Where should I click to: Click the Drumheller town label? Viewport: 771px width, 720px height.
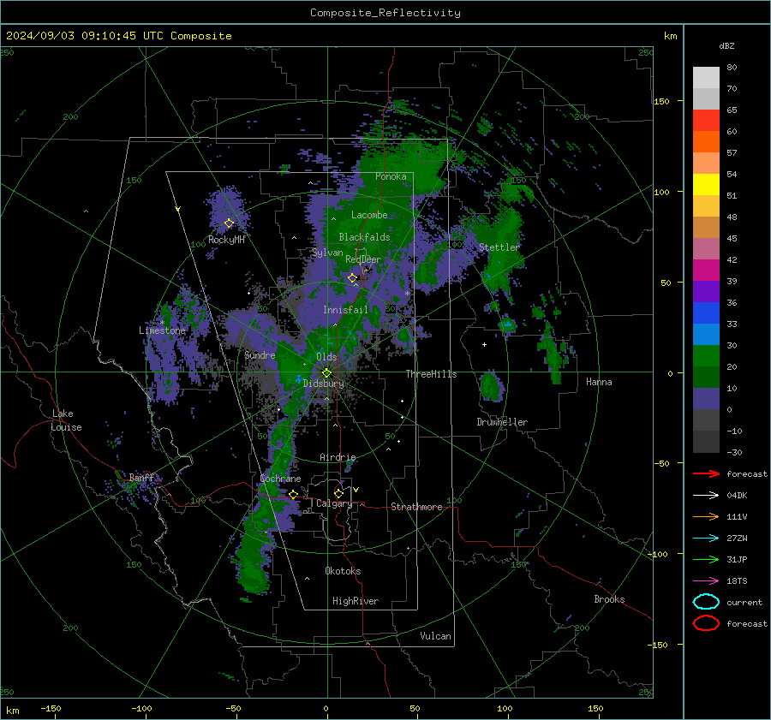[502, 422]
